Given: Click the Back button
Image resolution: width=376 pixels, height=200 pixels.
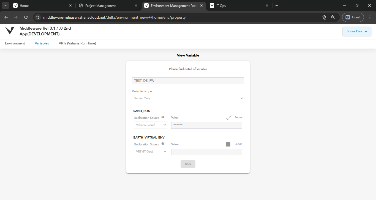Looking at the screenshot, I should pos(188,164).
